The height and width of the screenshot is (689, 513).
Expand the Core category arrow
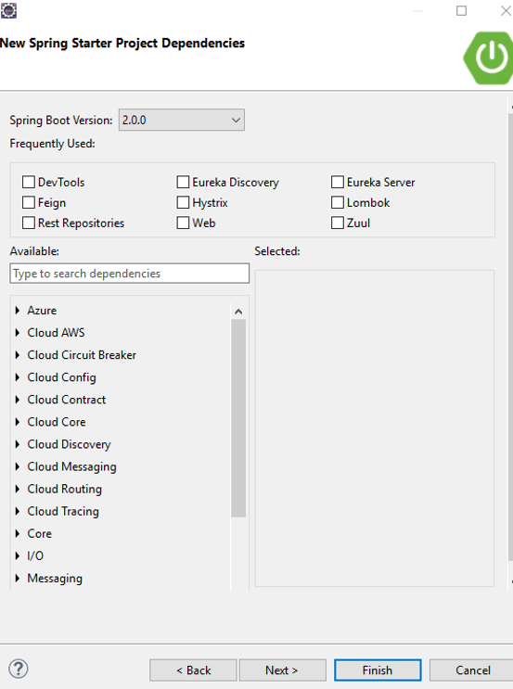tap(18, 533)
